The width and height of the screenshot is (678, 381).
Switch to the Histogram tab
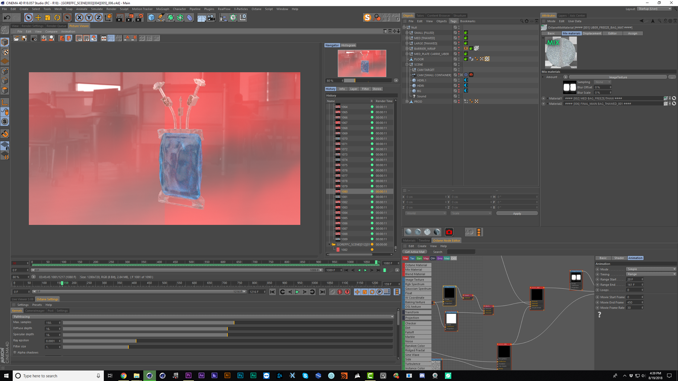348,45
